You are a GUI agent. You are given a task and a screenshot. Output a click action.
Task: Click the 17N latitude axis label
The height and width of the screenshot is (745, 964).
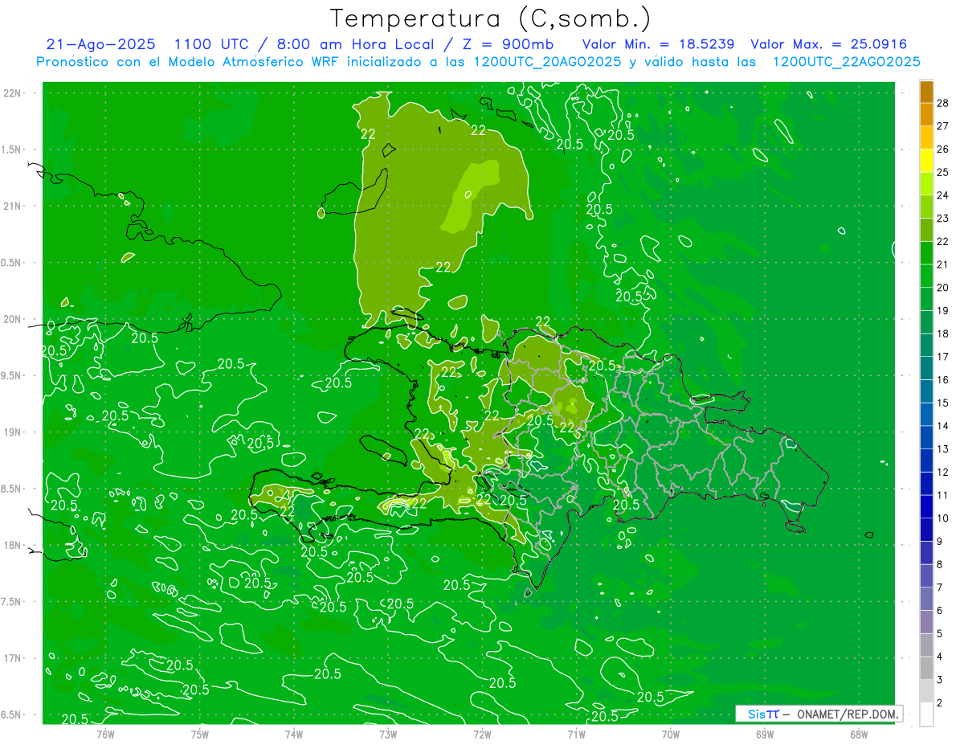point(13,658)
